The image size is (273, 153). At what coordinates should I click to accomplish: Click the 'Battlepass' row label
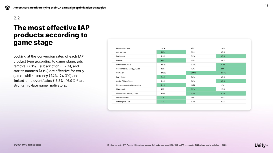tap(121, 56)
